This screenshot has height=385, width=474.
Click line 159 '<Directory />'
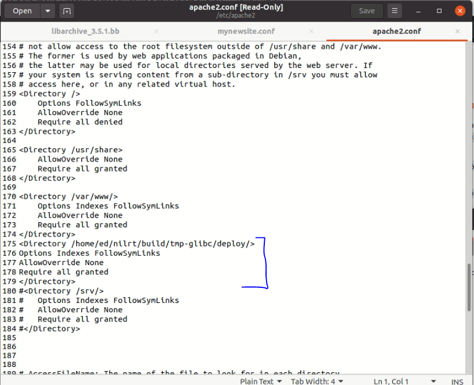tap(49, 94)
